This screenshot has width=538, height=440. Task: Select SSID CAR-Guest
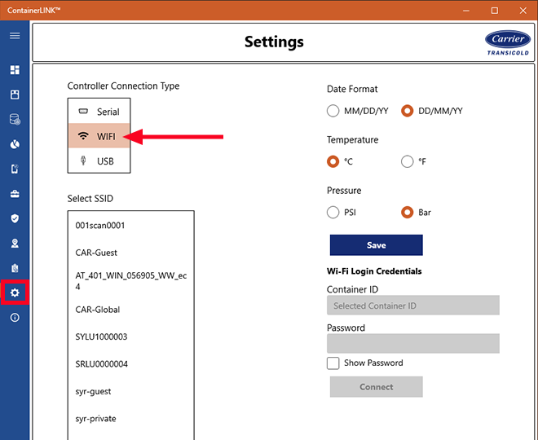click(130, 253)
